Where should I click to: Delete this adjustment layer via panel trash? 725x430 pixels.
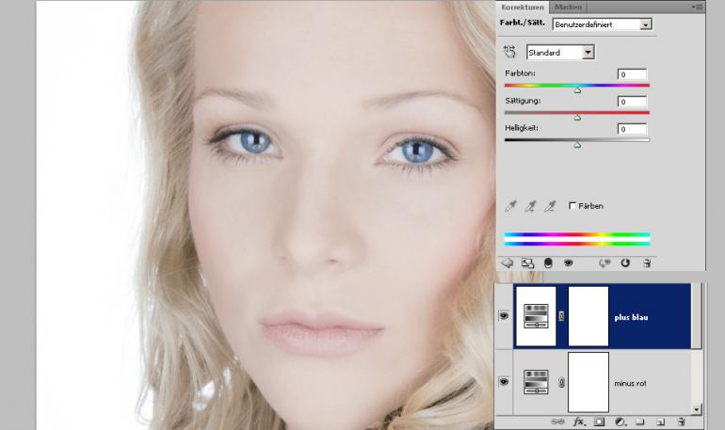(647, 263)
